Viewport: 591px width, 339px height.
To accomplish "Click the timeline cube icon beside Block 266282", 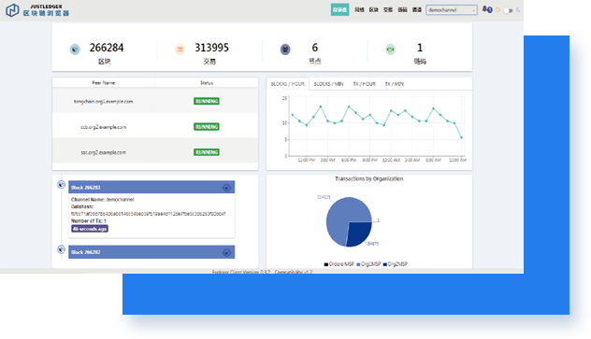I will 61,249.
